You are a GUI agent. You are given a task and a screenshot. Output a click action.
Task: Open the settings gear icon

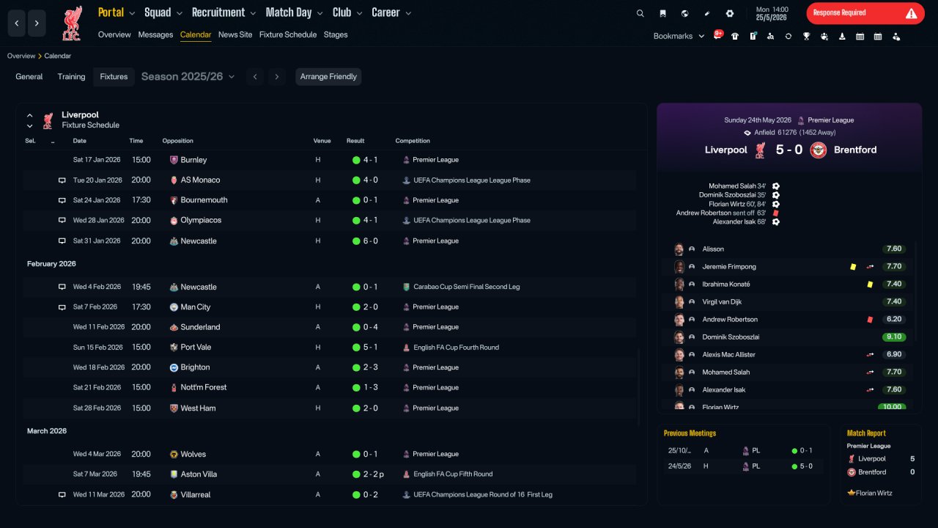(x=730, y=13)
